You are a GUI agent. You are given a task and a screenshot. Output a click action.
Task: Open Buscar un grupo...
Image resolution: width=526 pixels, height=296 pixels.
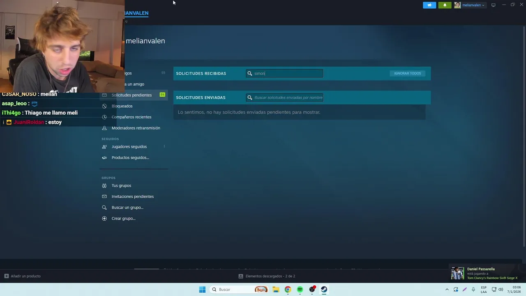(127, 208)
